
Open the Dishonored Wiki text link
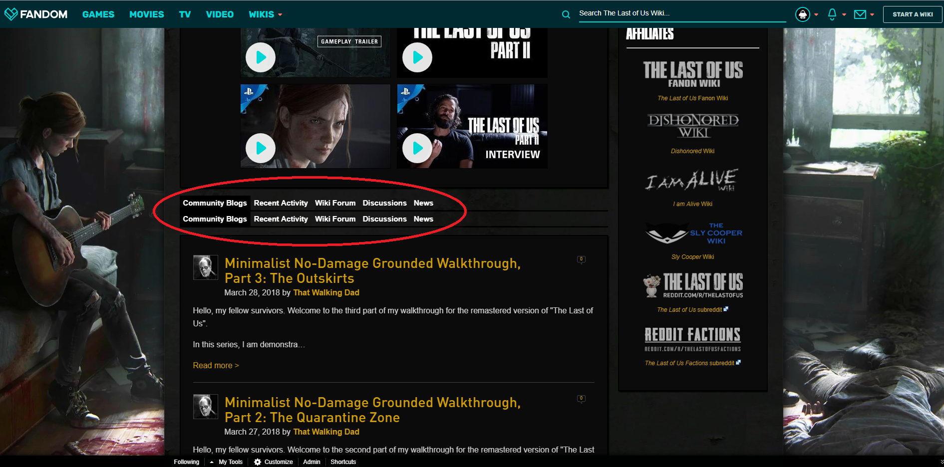692,151
